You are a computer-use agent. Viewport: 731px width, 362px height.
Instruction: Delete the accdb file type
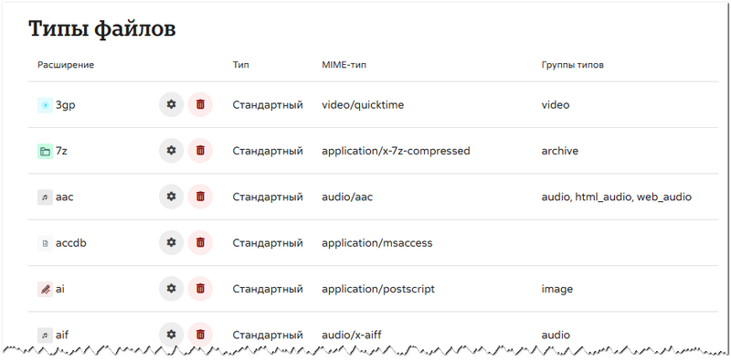tap(200, 242)
